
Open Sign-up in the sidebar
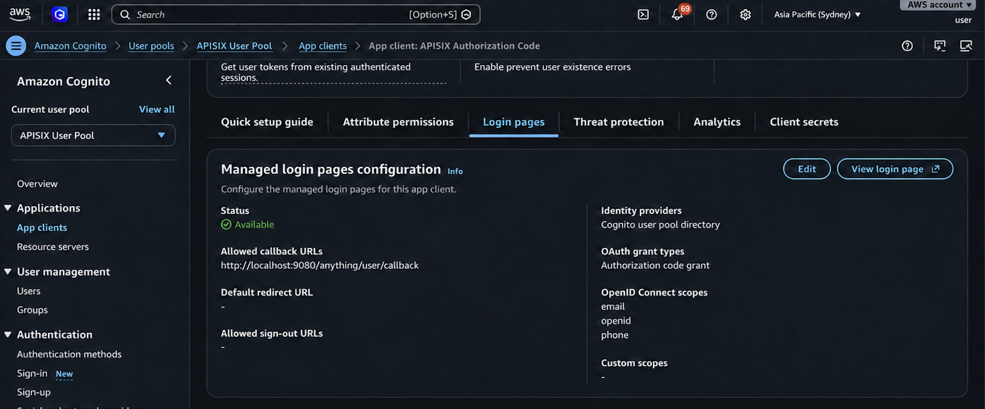coord(34,392)
